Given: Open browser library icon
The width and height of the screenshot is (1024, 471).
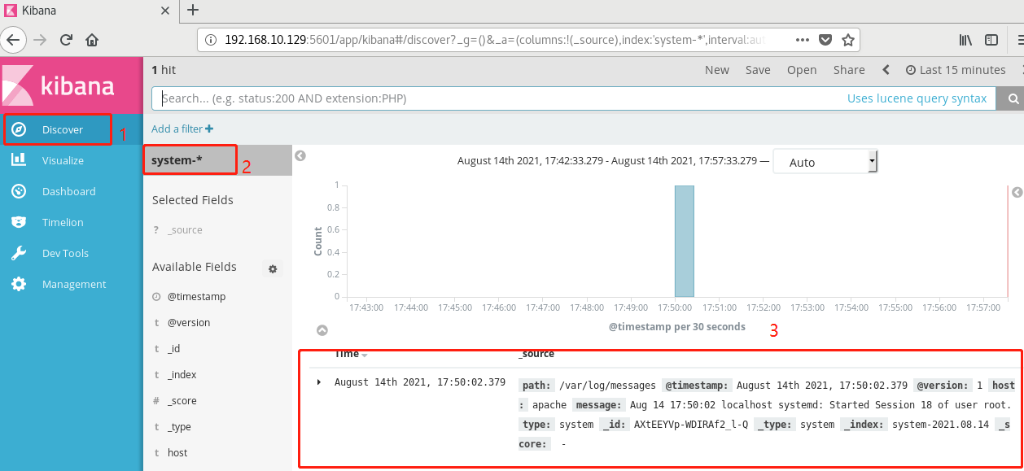Looking at the screenshot, I should coord(965,40).
